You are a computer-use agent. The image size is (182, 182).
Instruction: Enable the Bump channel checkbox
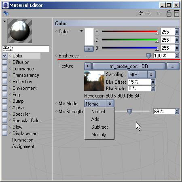[x=5, y=101]
